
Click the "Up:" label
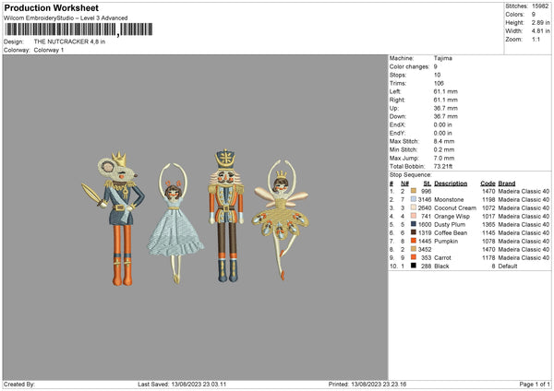[394, 108]
